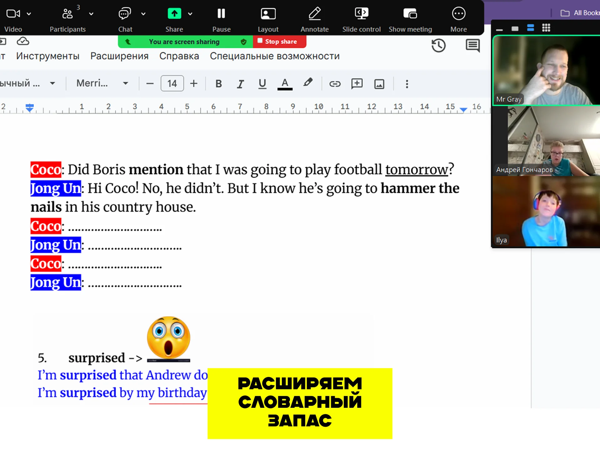
Task: Expand the Participants options chevron
Action: (x=91, y=14)
